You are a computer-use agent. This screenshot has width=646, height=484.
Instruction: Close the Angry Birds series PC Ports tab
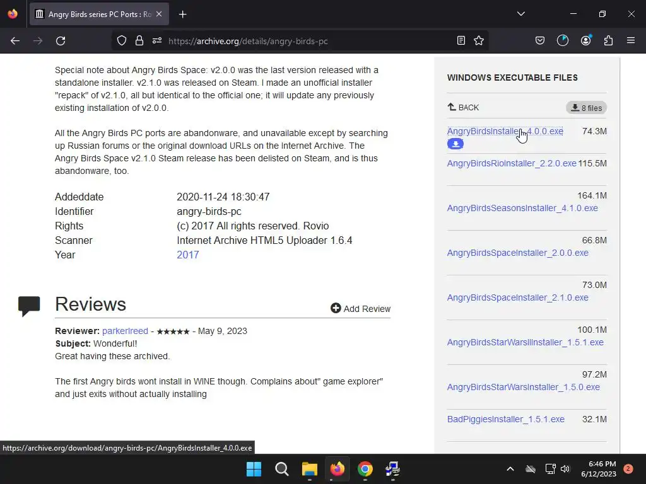tap(159, 14)
